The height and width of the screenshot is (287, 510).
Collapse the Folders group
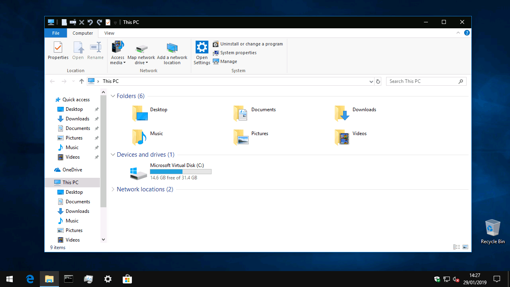pyautogui.click(x=113, y=96)
